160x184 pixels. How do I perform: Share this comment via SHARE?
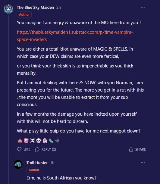coord(137,149)
